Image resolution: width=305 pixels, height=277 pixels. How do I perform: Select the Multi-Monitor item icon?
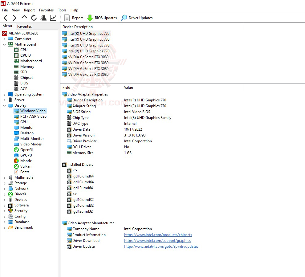[x=16, y=139]
